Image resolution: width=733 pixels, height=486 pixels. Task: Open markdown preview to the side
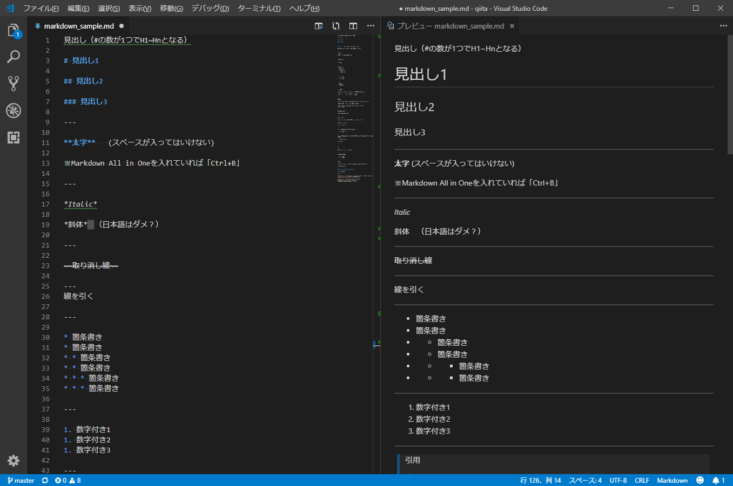coord(319,25)
